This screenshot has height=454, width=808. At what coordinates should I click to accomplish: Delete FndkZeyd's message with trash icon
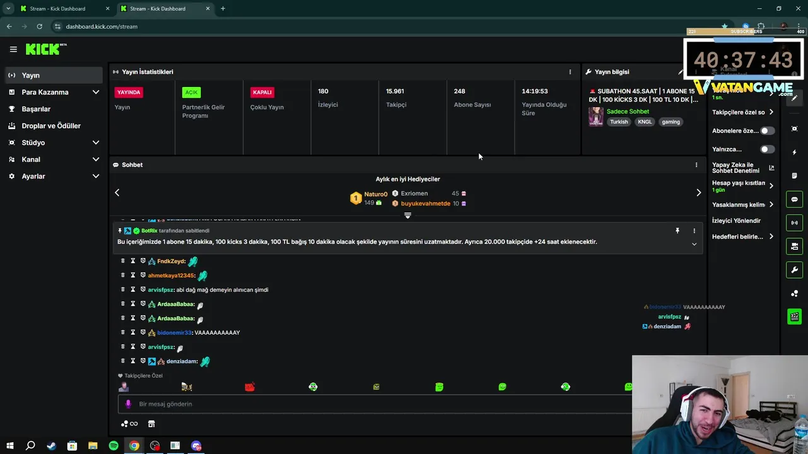click(x=123, y=261)
